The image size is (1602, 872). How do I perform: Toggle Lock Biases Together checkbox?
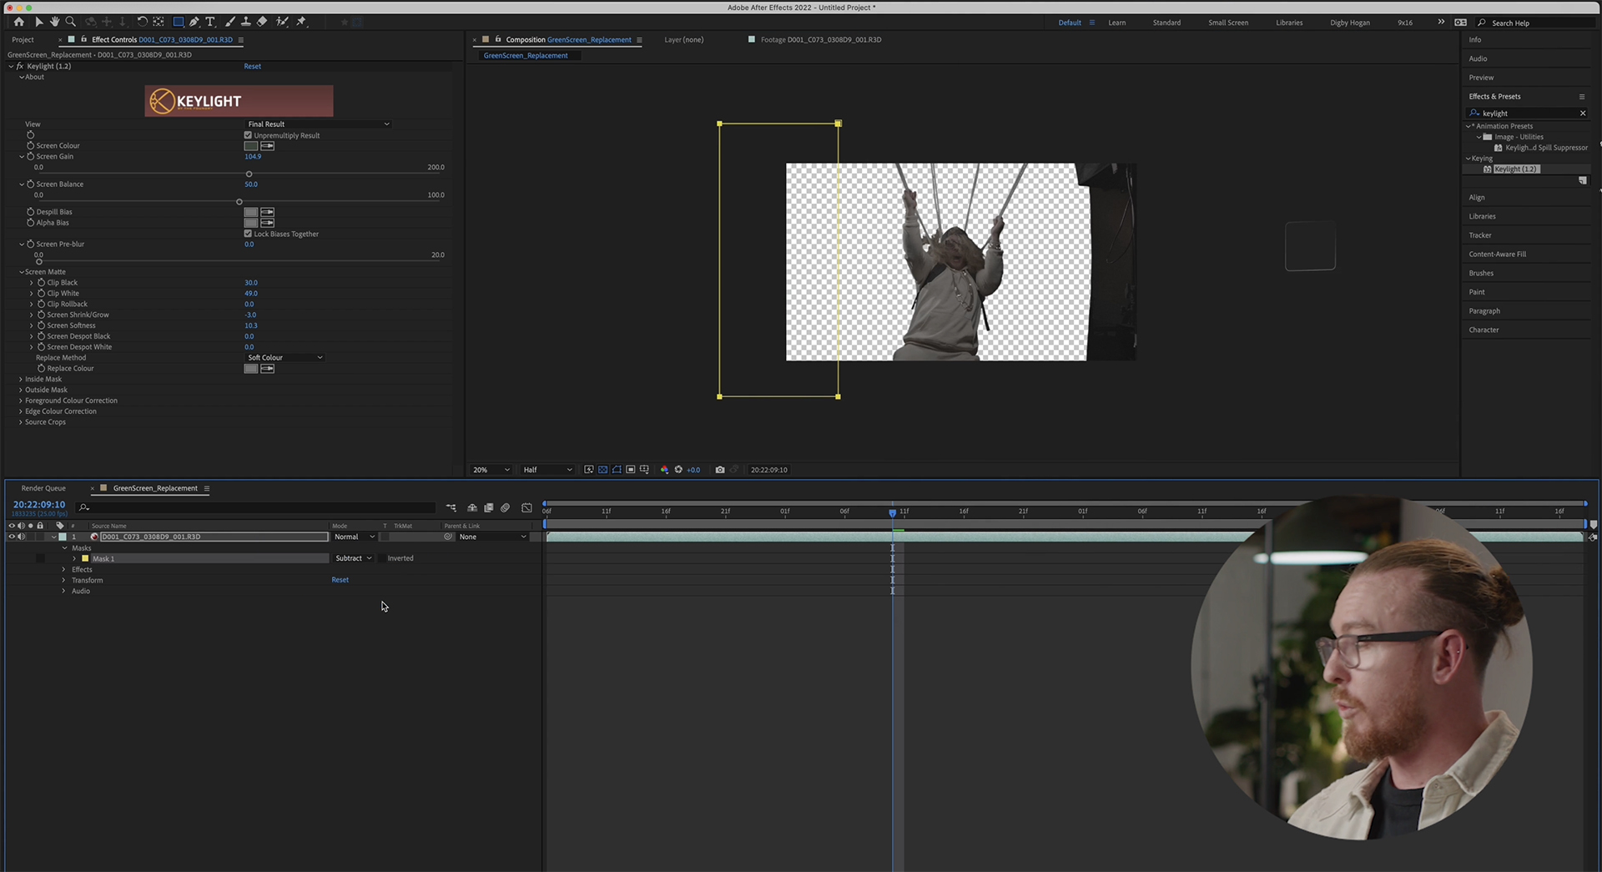pyautogui.click(x=248, y=234)
